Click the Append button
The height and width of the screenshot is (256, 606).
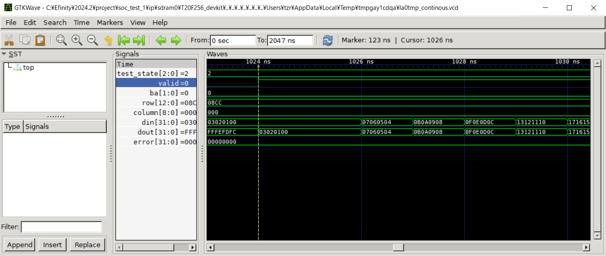(x=19, y=244)
